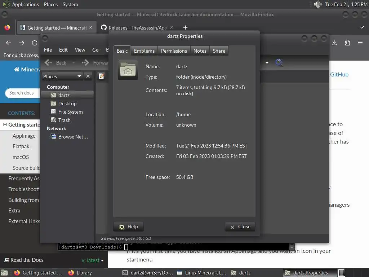The width and height of the screenshot is (369, 277).
Task: Open the Places menu in top panel
Action: click(x=50, y=4)
